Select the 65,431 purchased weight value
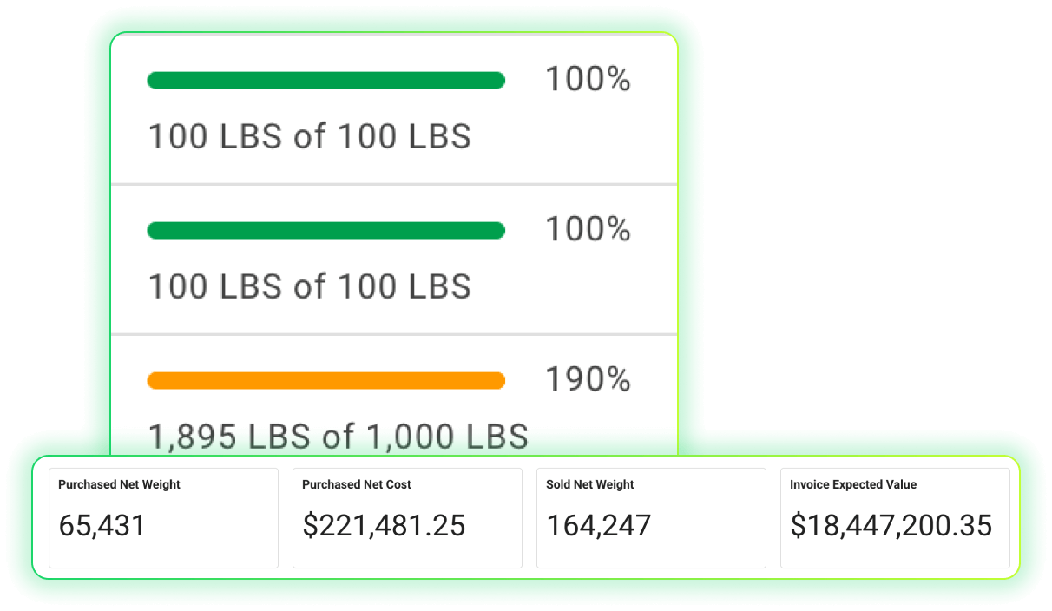The height and width of the screenshot is (611, 1052). [102, 525]
